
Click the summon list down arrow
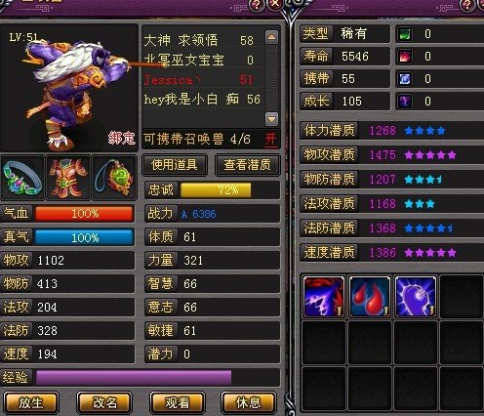point(271,119)
